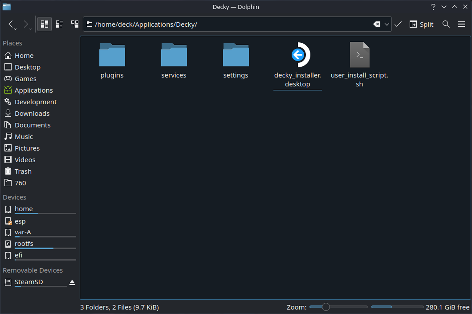Go back to previous folder
472x314 pixels.
[11, 24]
